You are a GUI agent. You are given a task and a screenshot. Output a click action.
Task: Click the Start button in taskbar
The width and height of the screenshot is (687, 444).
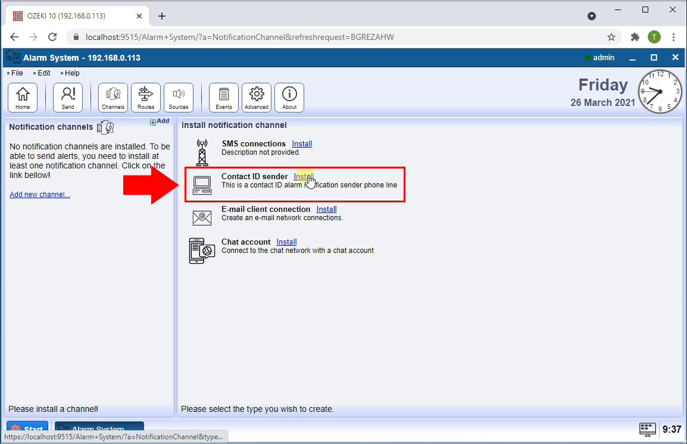coord(27,429)
